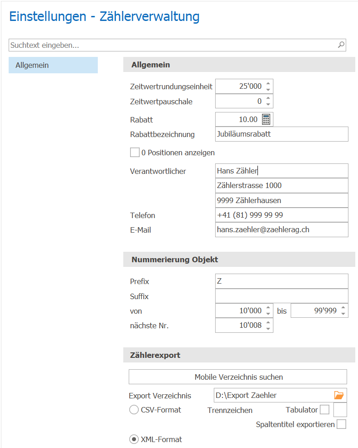Open calculator icon in Rabatt field
The image size is (358, 448).
[x=266, y=119]
